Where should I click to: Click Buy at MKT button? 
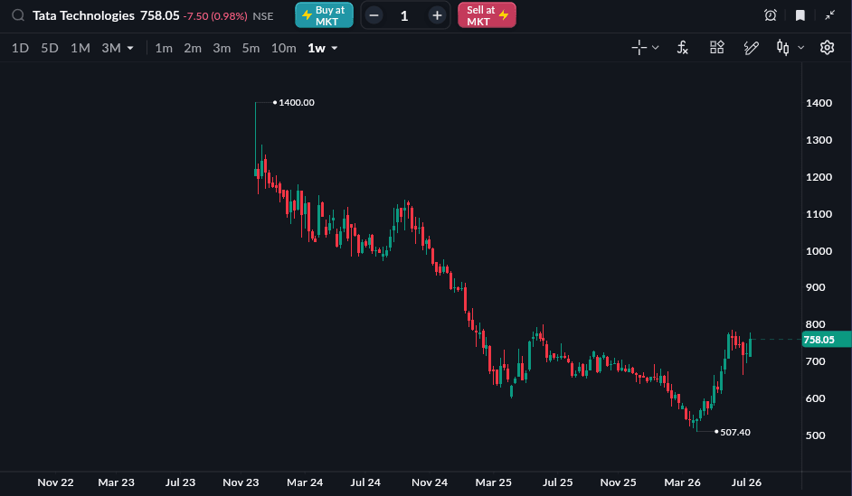324,15
